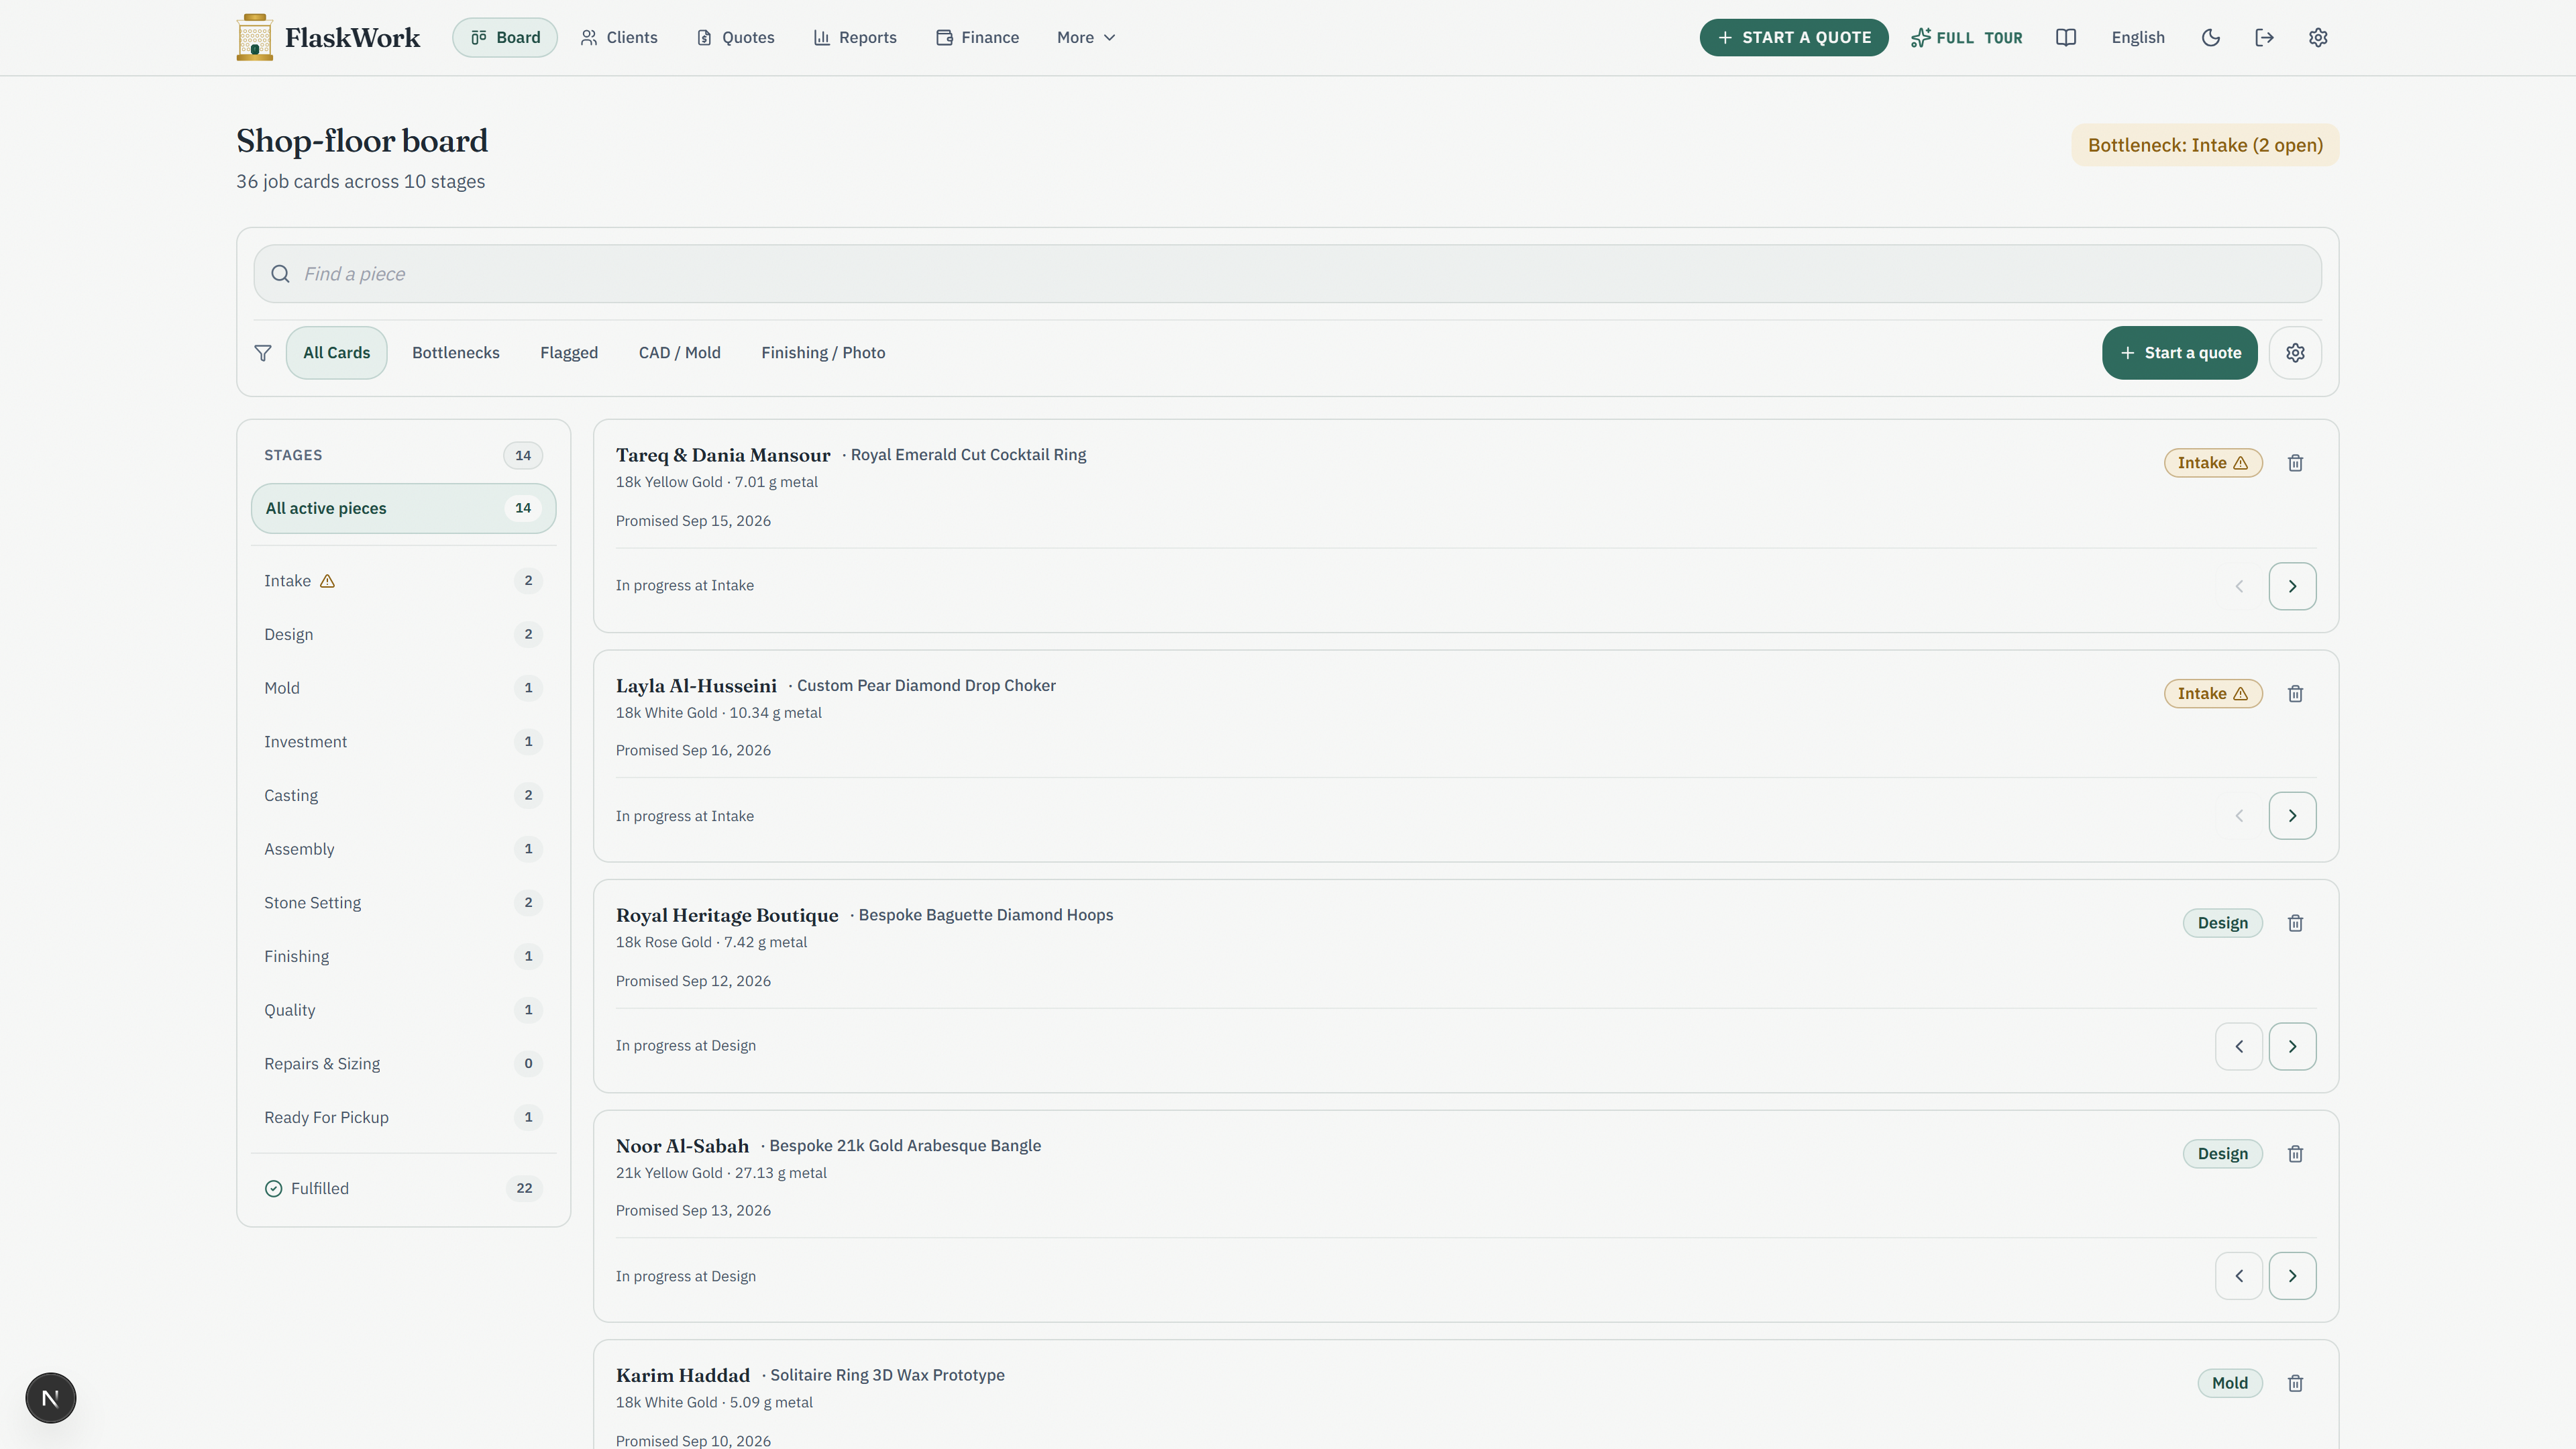Click the search magnifier icon
The image size is (2576, 1449).
click(280, 274)
